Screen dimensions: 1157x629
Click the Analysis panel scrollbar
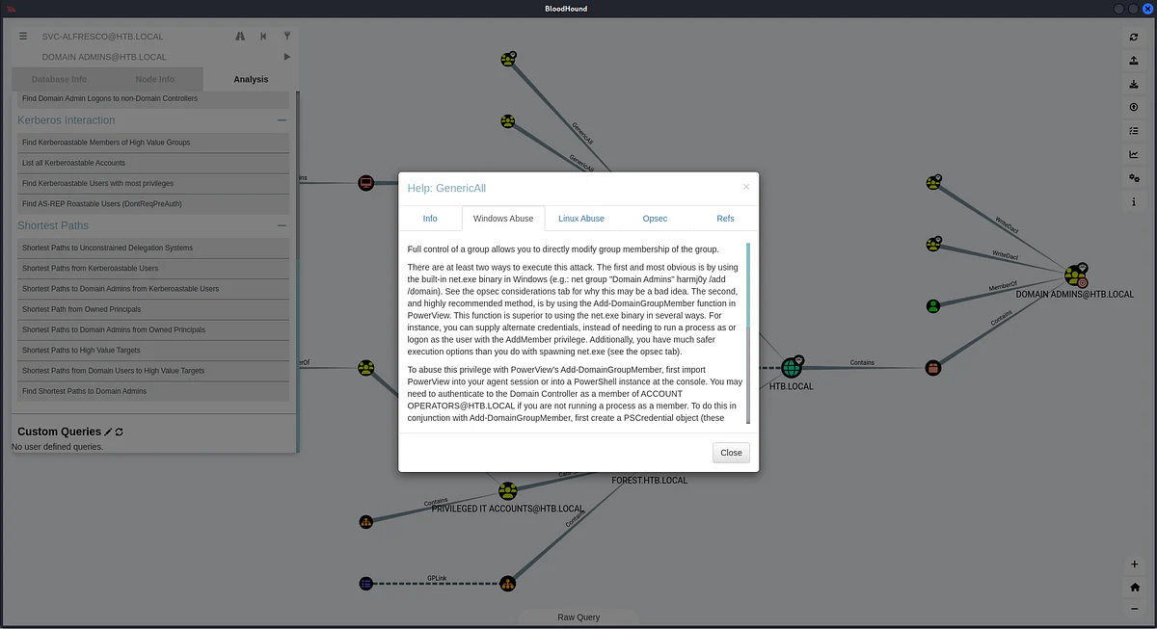[x=298, y=270]
